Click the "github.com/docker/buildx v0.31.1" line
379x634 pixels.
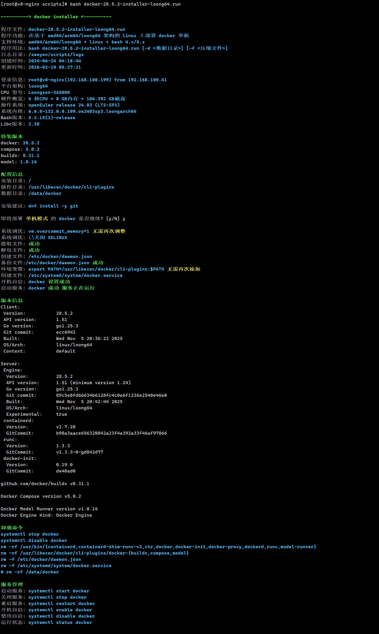[x=45, y=484]
